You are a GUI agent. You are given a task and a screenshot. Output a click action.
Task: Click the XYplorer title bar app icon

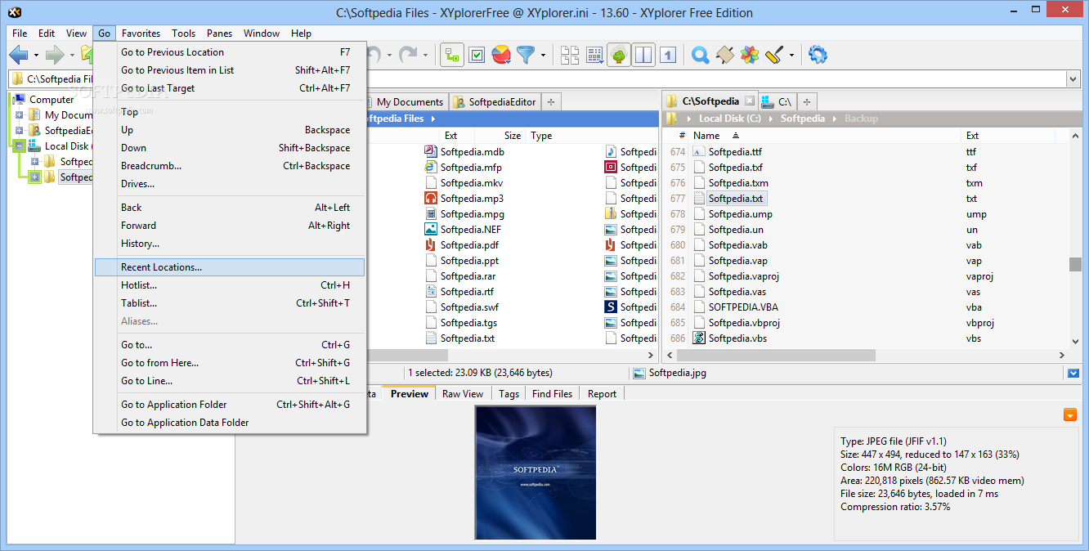[13, 12]
